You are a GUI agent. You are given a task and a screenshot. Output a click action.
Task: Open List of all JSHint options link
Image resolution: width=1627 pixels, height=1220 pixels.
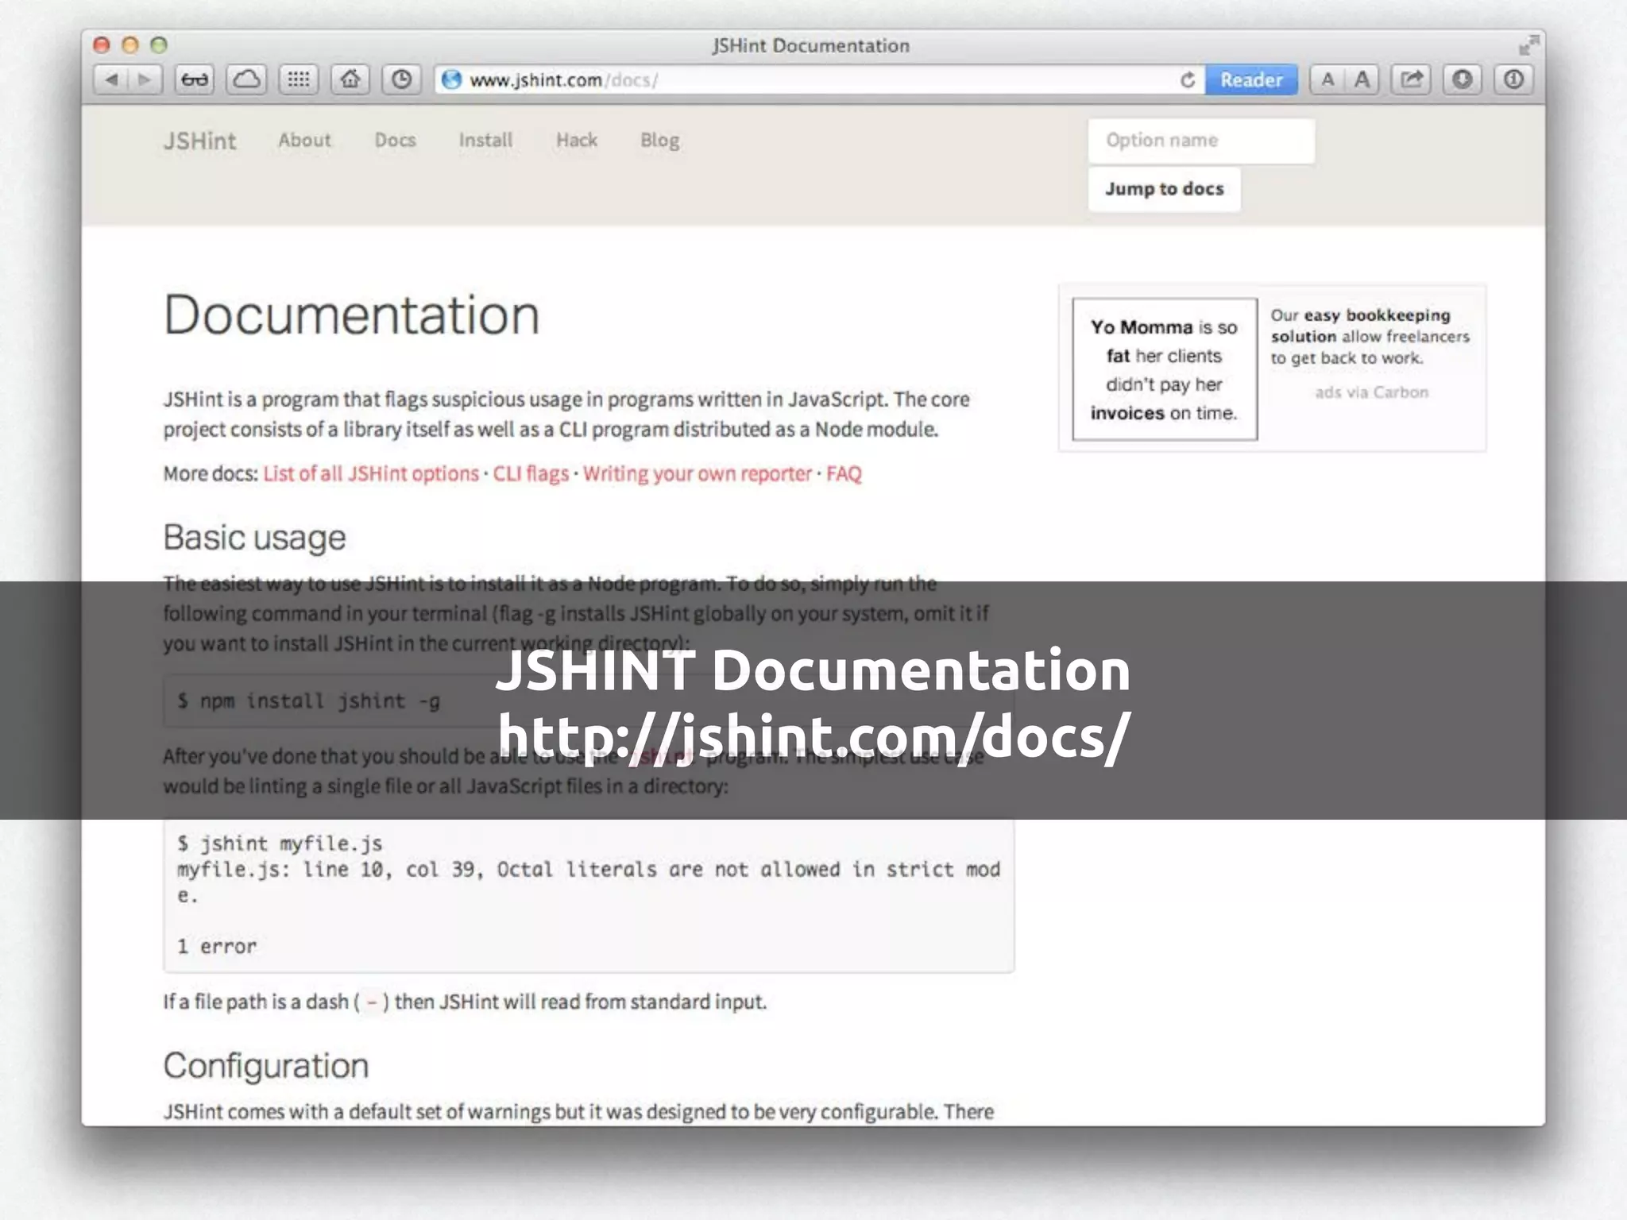coord(371,473)
